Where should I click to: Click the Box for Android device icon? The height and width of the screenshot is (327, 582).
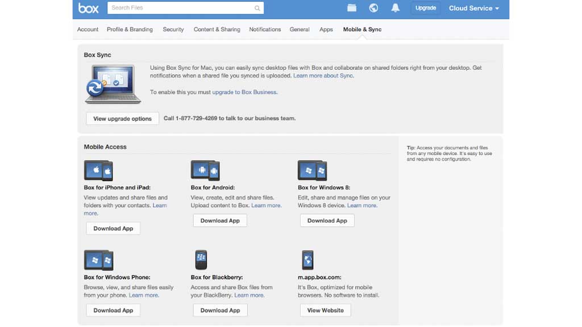tap(205, 170)
